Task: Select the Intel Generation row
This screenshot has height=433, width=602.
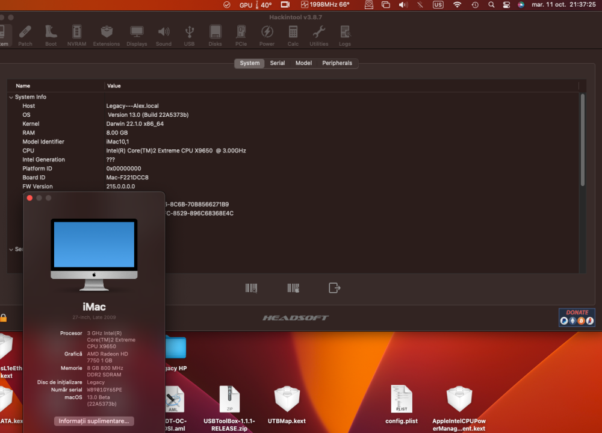Action: click(293, 160)
